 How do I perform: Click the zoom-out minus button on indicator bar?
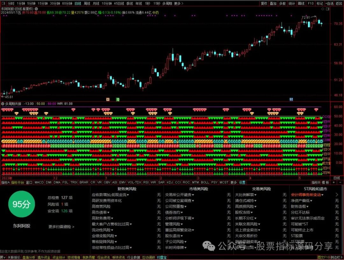coord(340,182)
